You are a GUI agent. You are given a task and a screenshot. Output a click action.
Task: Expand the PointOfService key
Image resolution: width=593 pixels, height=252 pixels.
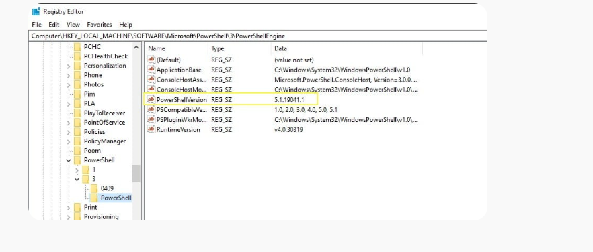(x=69, y=123)
